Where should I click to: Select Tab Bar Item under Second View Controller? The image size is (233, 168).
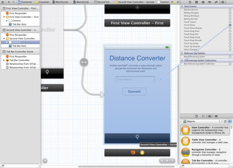[19, 46]
